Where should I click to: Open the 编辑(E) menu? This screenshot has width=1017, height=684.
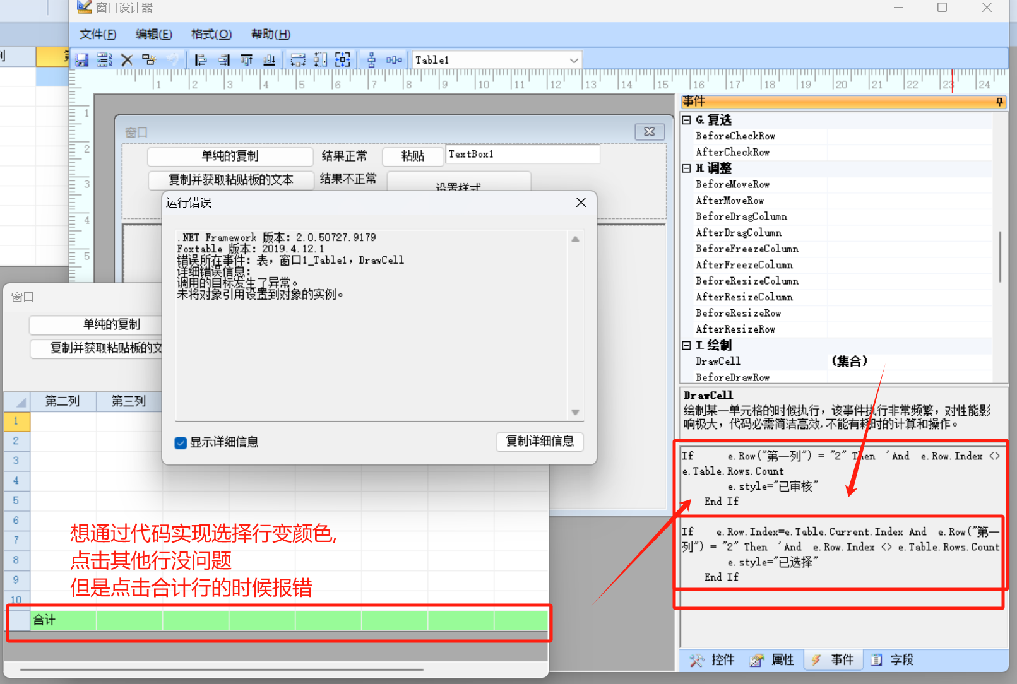pyautogui.click(x=153, y=34)
